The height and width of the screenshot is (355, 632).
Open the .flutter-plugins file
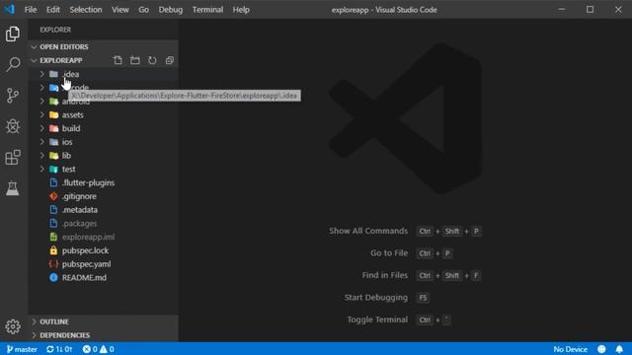88,182
